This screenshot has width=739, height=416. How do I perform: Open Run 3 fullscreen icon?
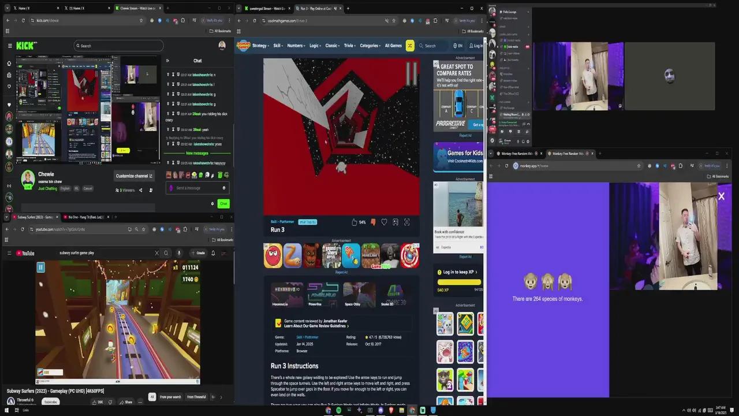coord(407,222)
